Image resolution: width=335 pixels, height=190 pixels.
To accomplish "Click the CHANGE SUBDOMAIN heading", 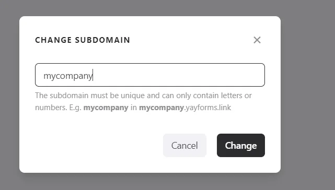I will (83, 40).
